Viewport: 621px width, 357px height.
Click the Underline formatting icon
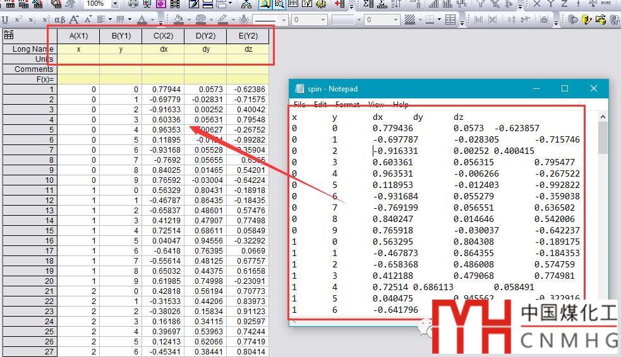click(5, 20)
